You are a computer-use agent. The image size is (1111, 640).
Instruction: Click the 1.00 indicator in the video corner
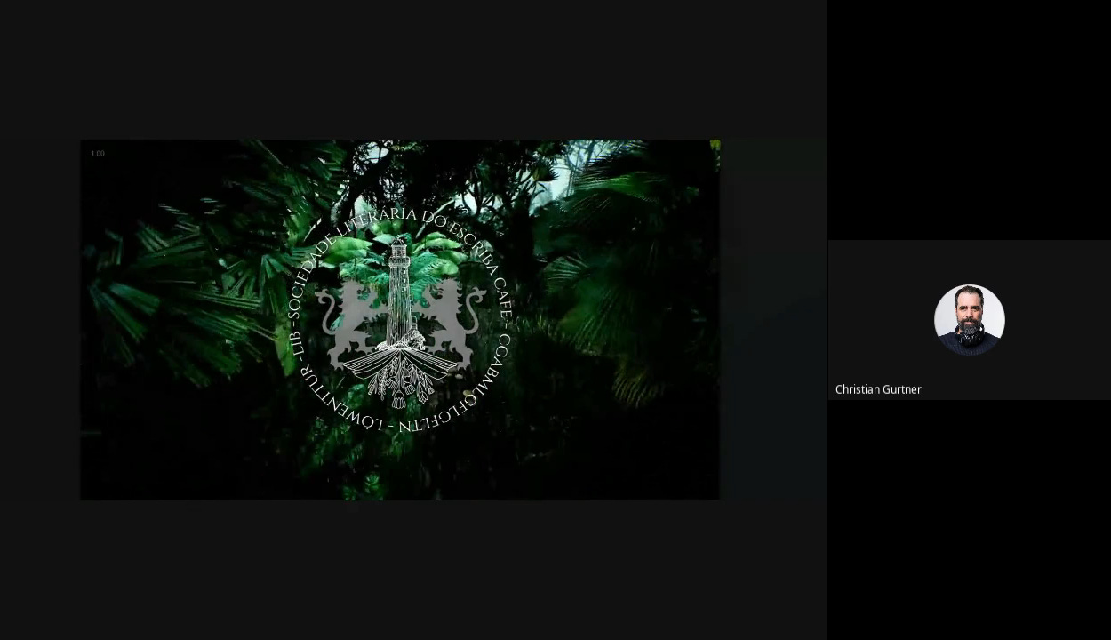pyautogui.click(x=98, y=154)
